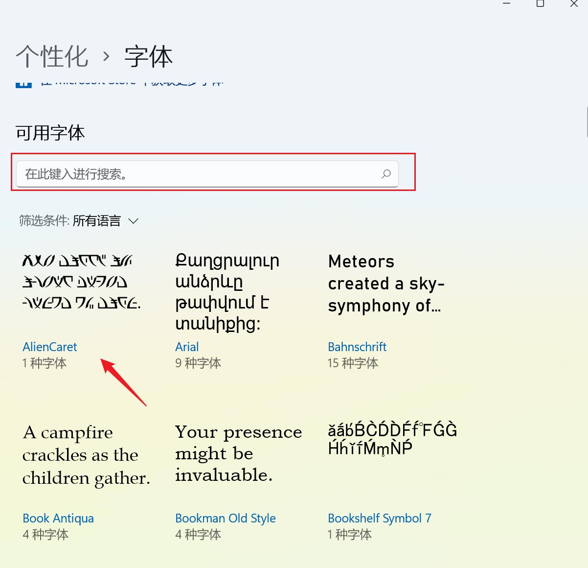588x568 pixels.
Task: Open the AlienCaret font details
Action: pyautogui.click(x=49, y=347)
